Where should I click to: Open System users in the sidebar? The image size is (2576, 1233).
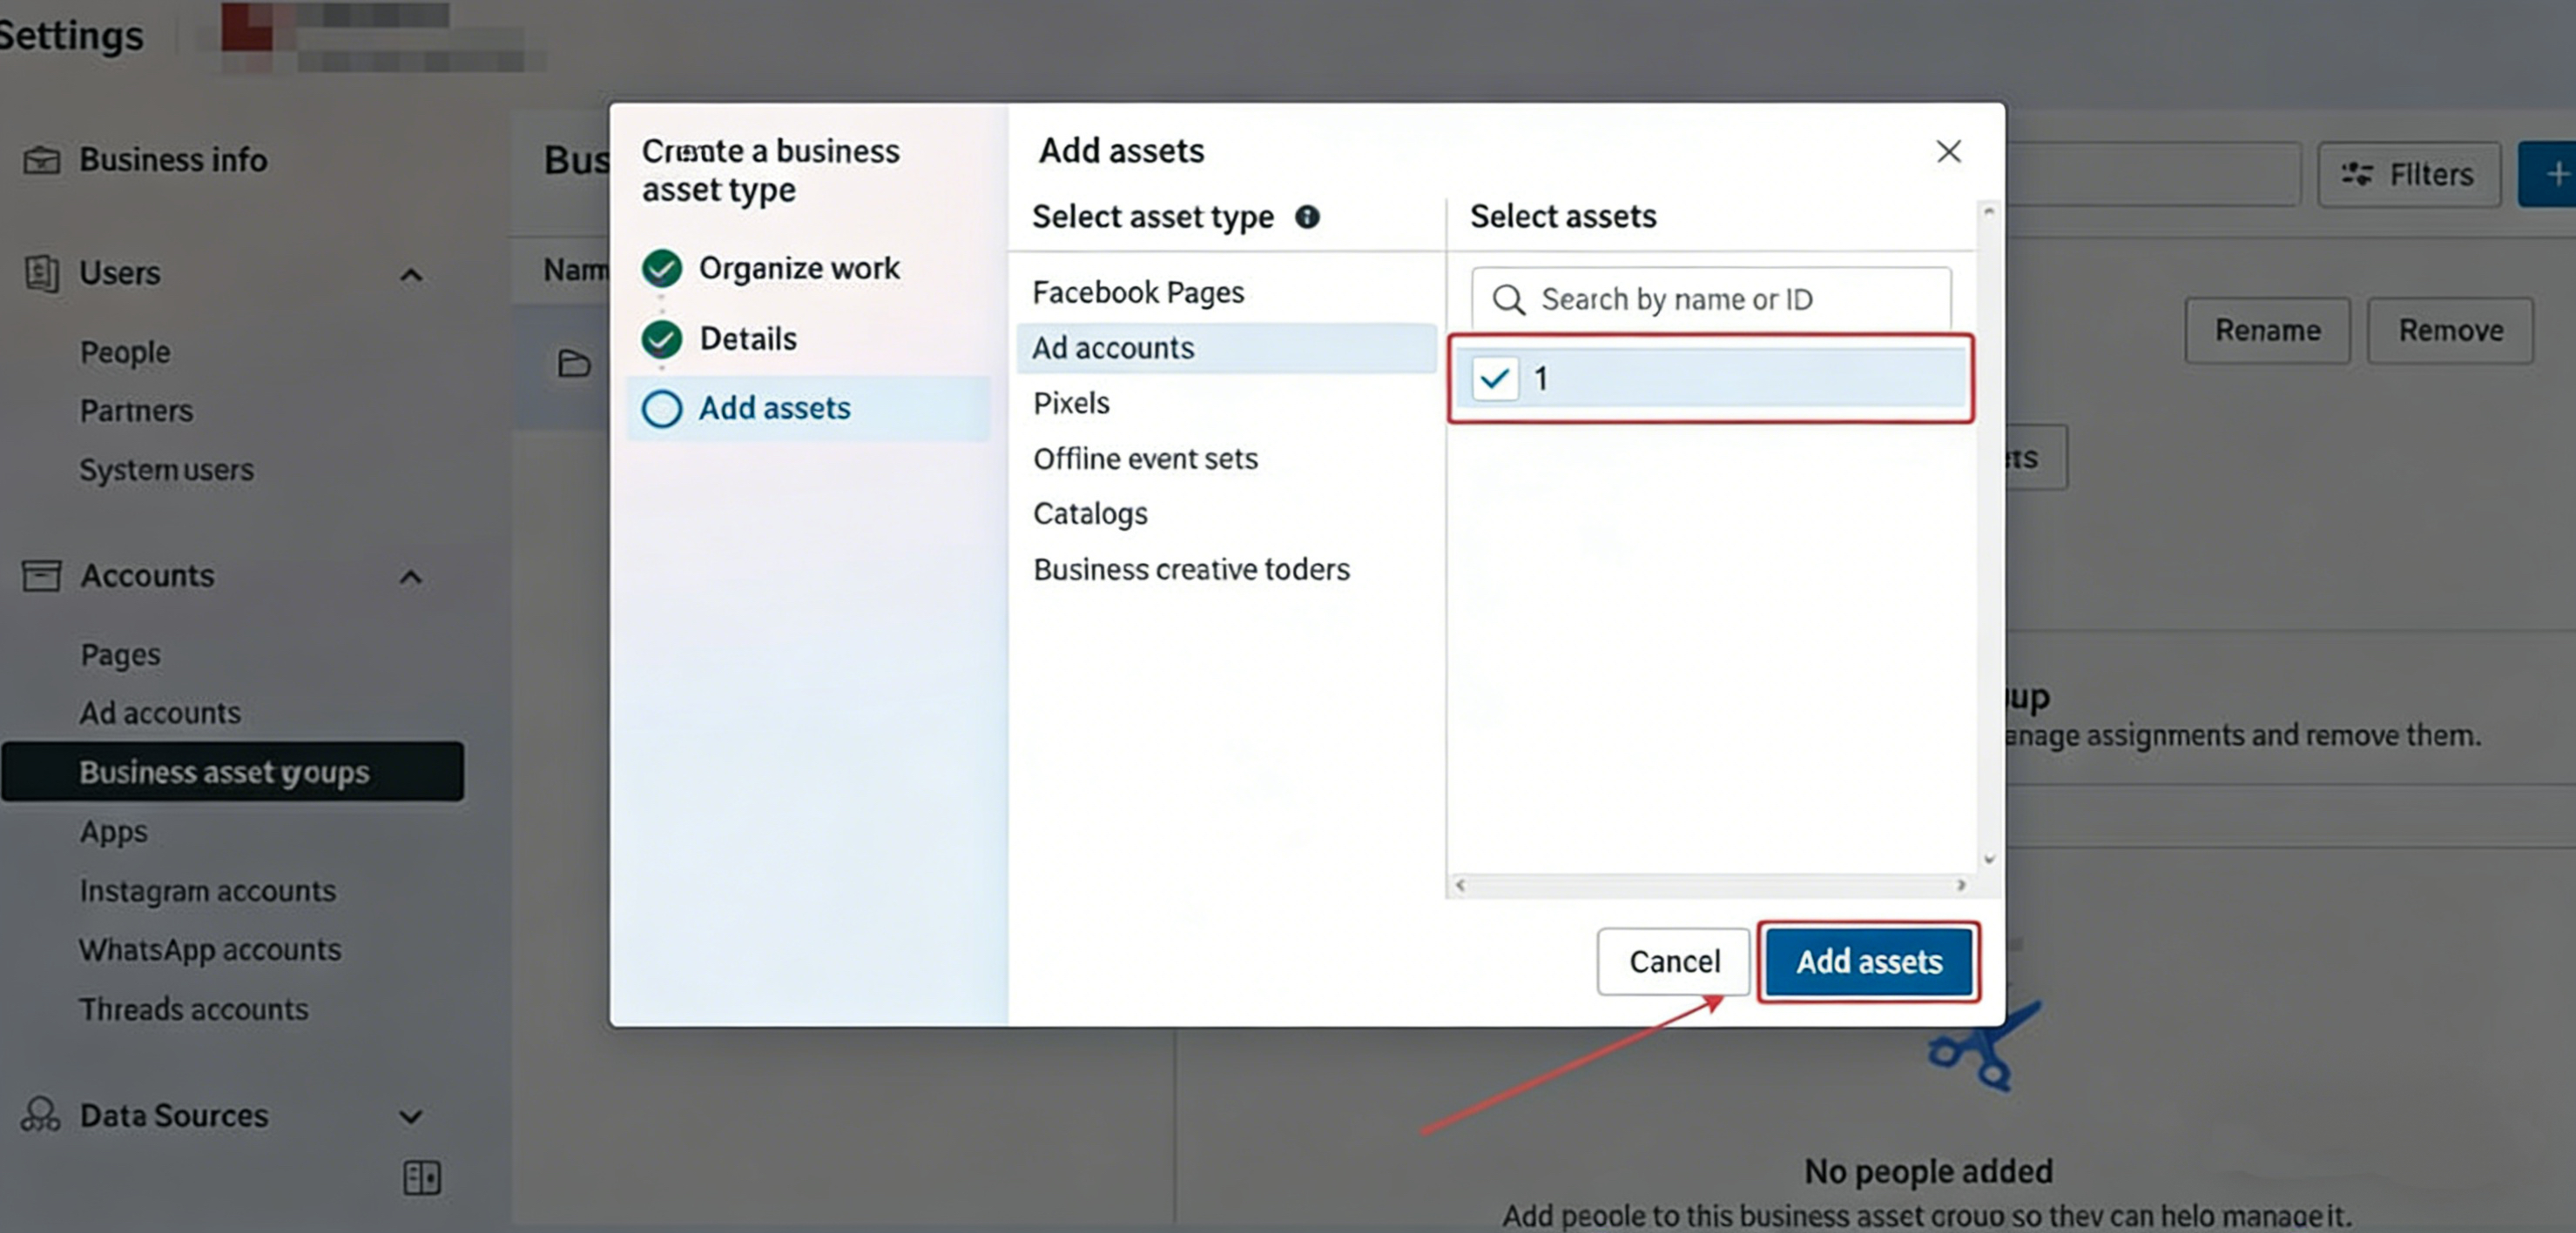[167, 470]
